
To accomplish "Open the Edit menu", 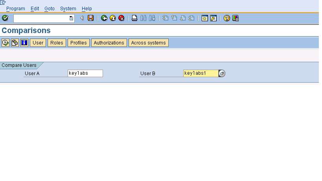I will pyautogui.click(x=35, y=9).
